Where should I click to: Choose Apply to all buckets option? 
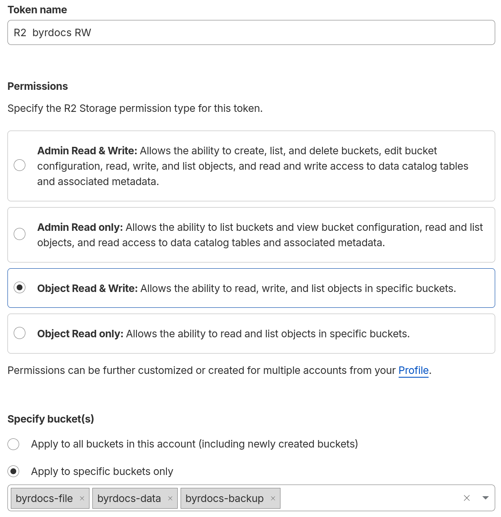point(14,444)
